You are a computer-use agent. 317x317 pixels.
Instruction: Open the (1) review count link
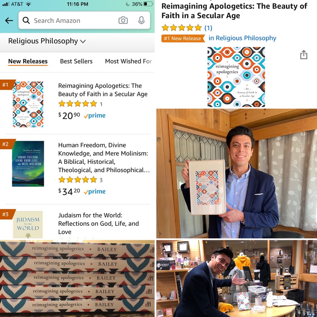click(x=208, y=28)
